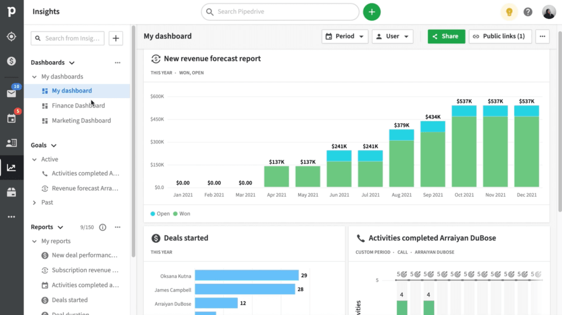Screen dimensions: 562x315
Task: Select My dashboard in the sidebar
Action: pos(77,91)
